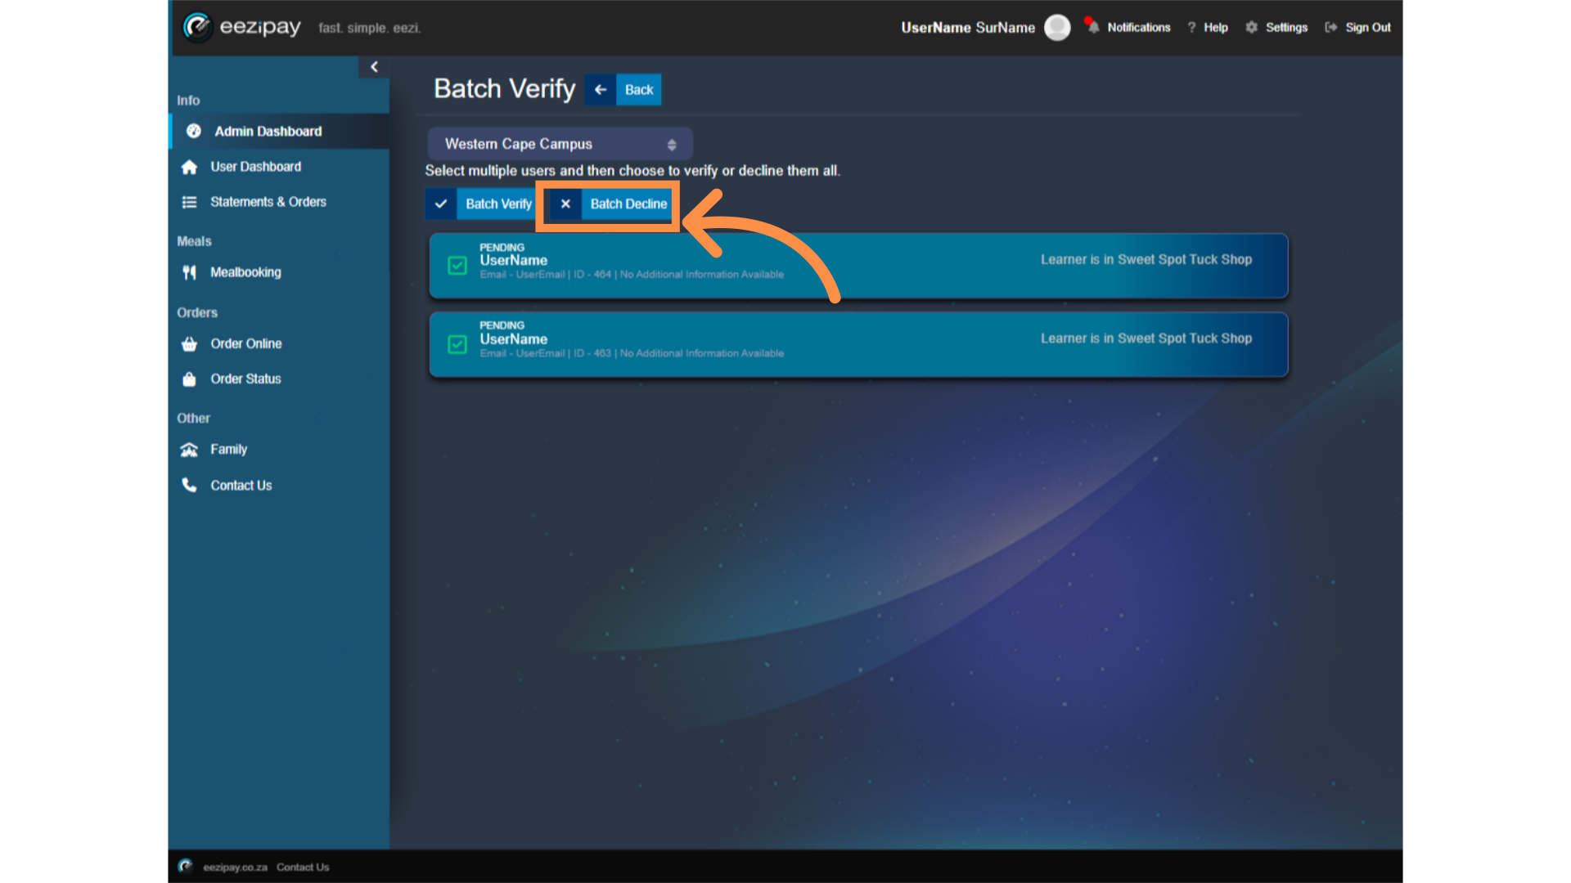This screenshot has width=1571, height=883.
Task: Open Contact Us from sidebar
Action: click(x=241, y=486)
